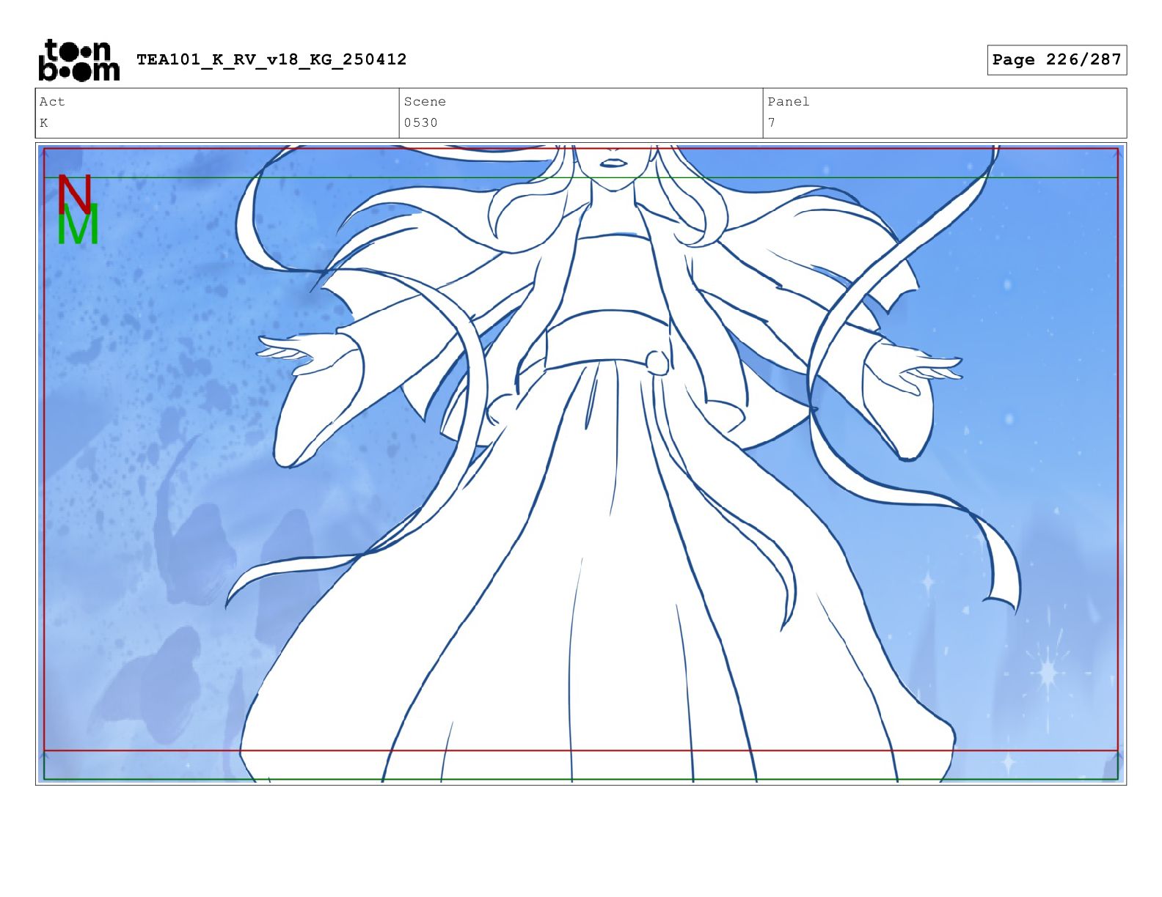Click the Scene label

[425, 102]
